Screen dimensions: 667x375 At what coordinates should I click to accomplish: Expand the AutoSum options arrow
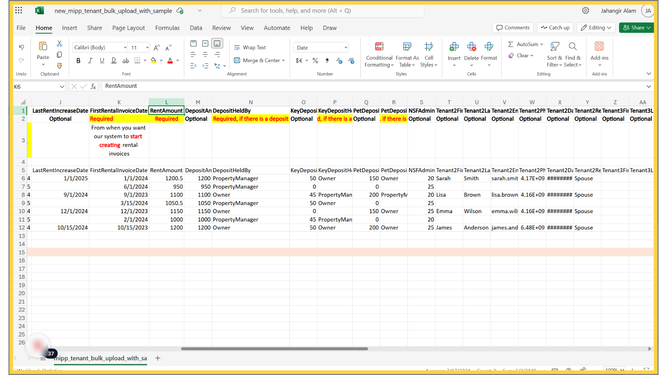point(542,44)
